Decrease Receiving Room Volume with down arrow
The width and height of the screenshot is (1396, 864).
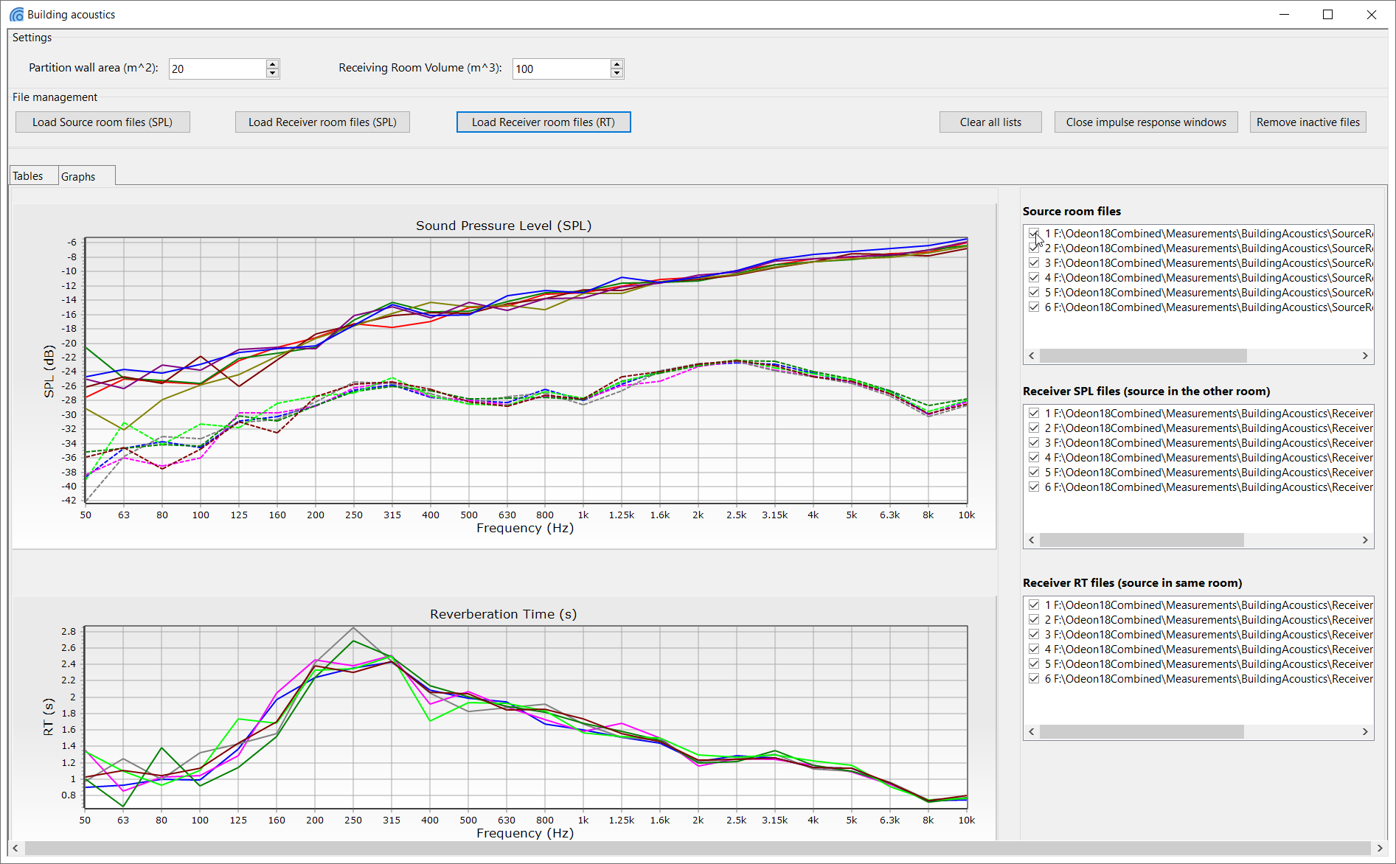point(617,73)
